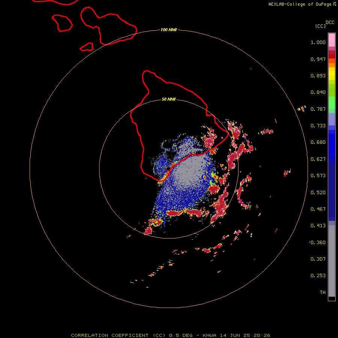Select the 0.467 legend value
Image resolution: width=338 pixels, height=338 pixels.
[318, 209]
